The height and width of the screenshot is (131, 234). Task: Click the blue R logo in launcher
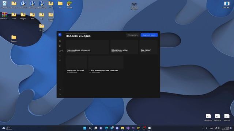pos(60,35)
